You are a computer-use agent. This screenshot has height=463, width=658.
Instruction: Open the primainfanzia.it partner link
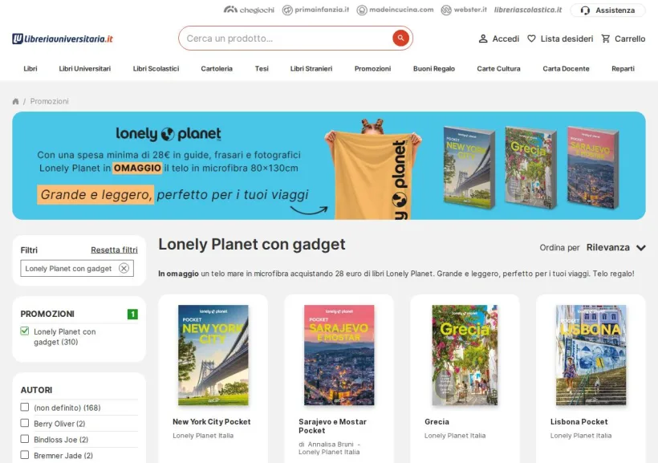click(315, 10)
